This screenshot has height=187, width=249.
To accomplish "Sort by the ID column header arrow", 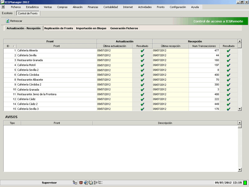I will pos(14,46).
